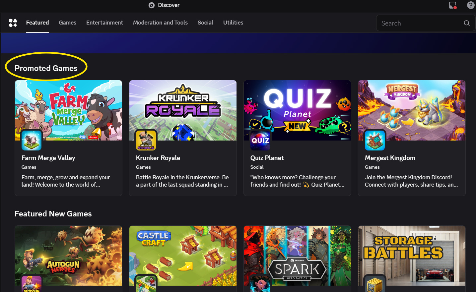Click the Mergest Kingdom app icon
476x292 pixels.
375,140
